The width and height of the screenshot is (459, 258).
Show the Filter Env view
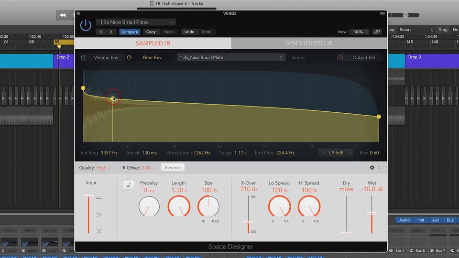[x=152, y=58]
